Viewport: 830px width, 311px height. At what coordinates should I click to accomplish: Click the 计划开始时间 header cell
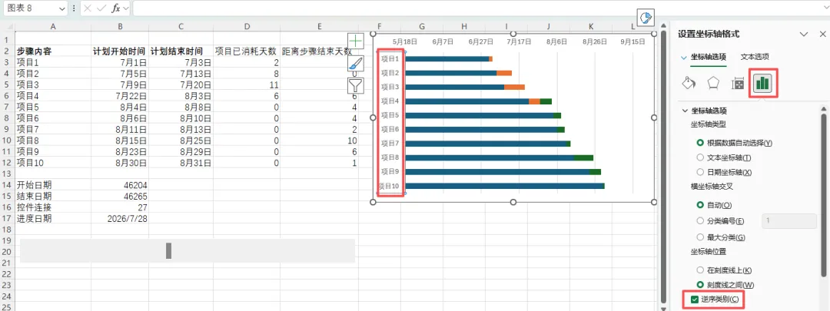click(x=119, y=51)
